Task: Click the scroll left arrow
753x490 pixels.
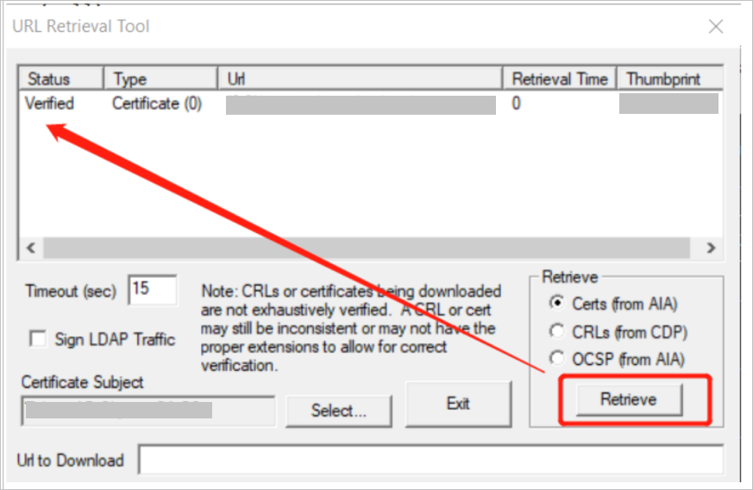Action: pyautogui.click(x=31, y=248)
